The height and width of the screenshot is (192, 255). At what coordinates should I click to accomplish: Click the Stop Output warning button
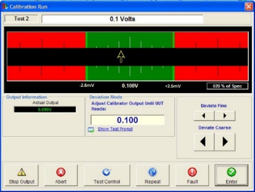click(22, 176)
